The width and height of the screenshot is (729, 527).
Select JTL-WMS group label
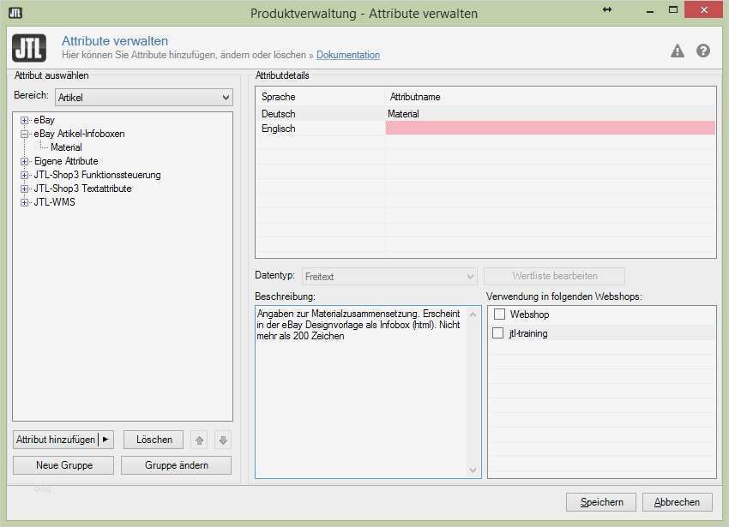(54, 202)
